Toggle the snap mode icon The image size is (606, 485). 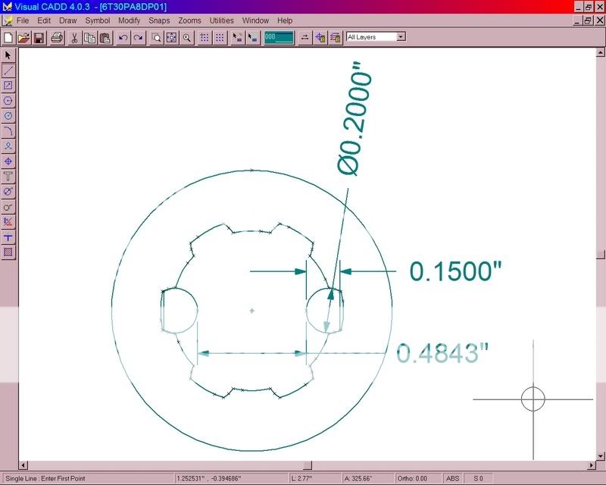point(239,36)
